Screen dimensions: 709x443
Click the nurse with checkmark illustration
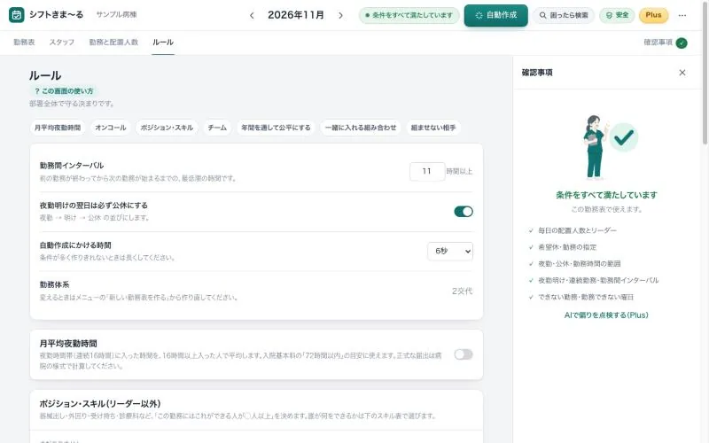(611, 147)
